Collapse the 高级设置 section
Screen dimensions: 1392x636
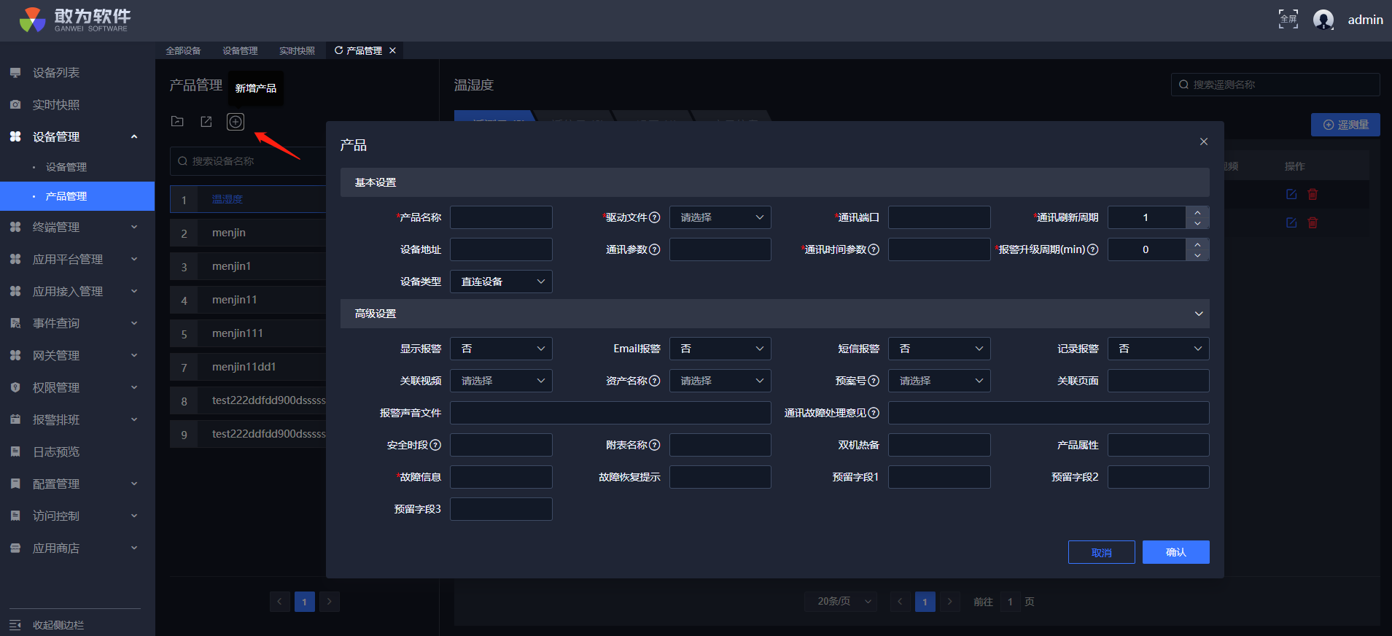pyautogui.click(x=1198, y=314)
